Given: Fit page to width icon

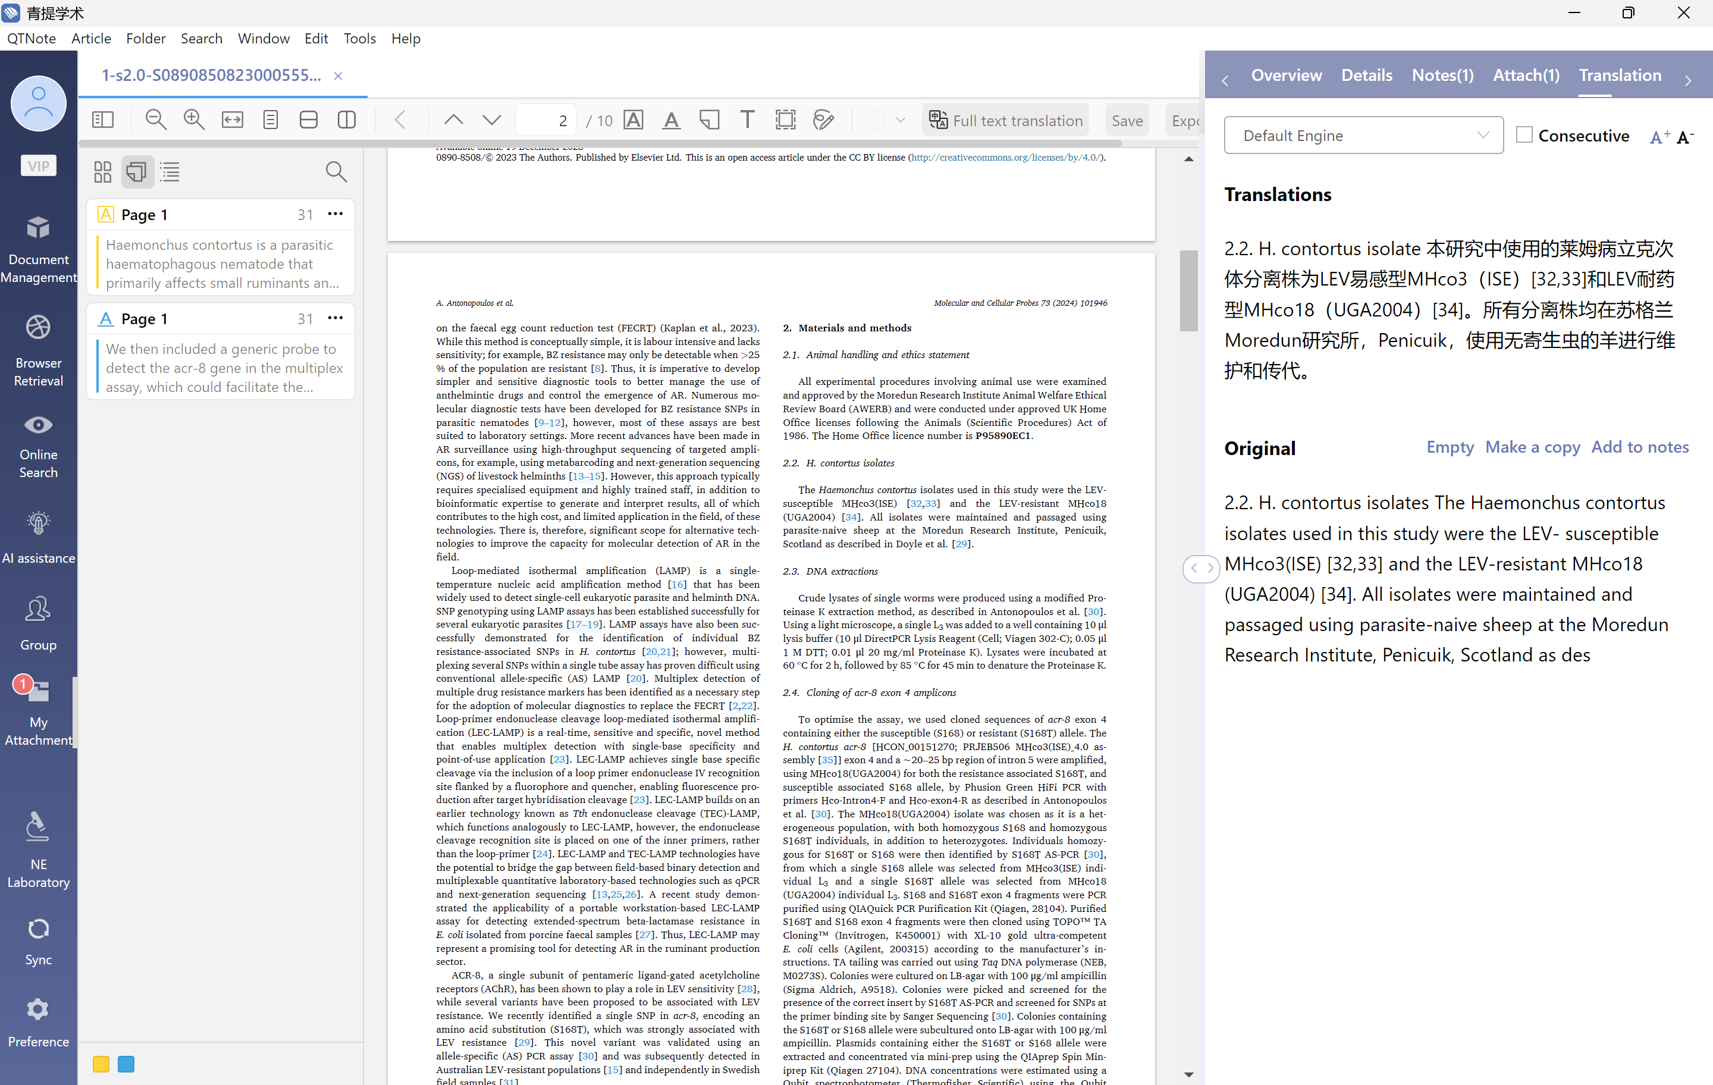Looking at the screenshot, I should 233,120.
